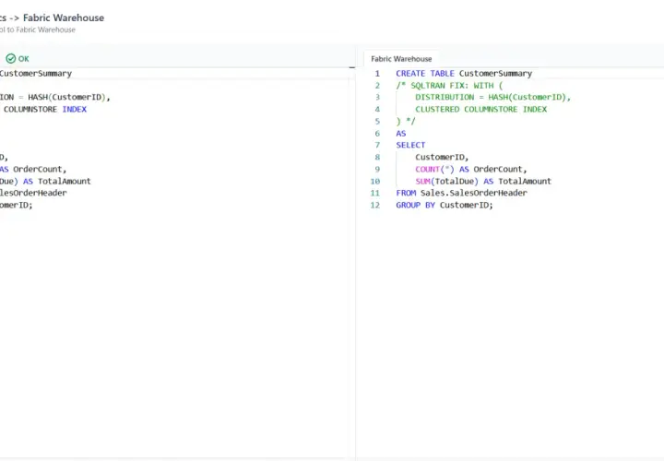664x461 pixels.
Task: Click the FROM Sales.SalesOrderHeader line in the right editor
Action: (462, 193)
